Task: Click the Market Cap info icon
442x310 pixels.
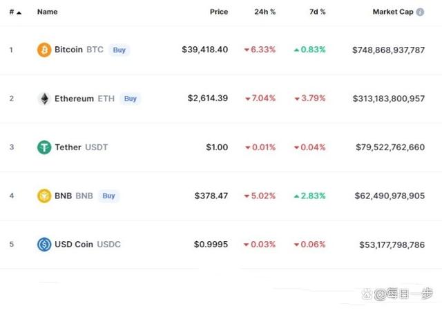Action: tap(421, 12)
